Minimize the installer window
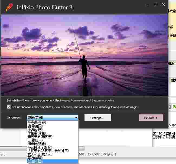This screenshot has height=164, width=176. click(147, 5)
